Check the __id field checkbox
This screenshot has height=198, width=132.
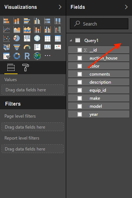80,50
